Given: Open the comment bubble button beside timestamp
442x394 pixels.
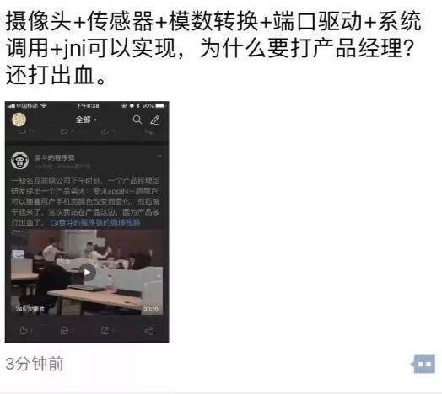Looking at the screenshot, I should (x=423, y=364).
